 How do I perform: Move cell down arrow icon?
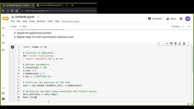[163, 44]
